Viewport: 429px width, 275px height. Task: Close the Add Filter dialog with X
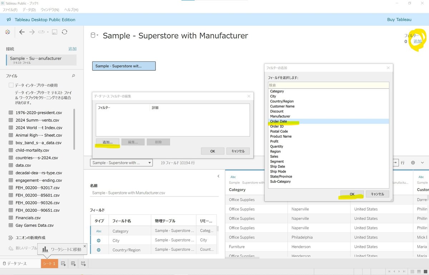[388, 68]
